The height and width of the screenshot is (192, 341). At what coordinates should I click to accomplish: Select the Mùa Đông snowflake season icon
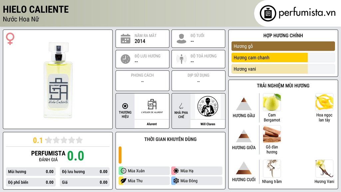point(176,181)
